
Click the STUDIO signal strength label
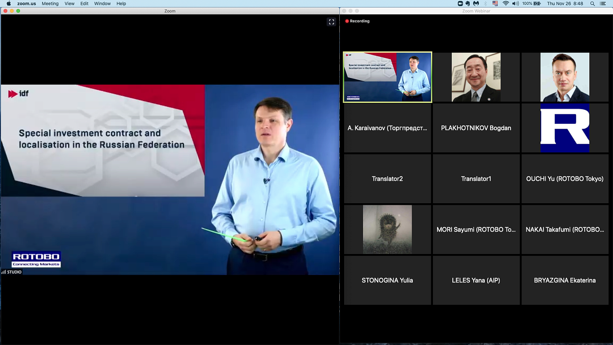[x=11, y=272]
